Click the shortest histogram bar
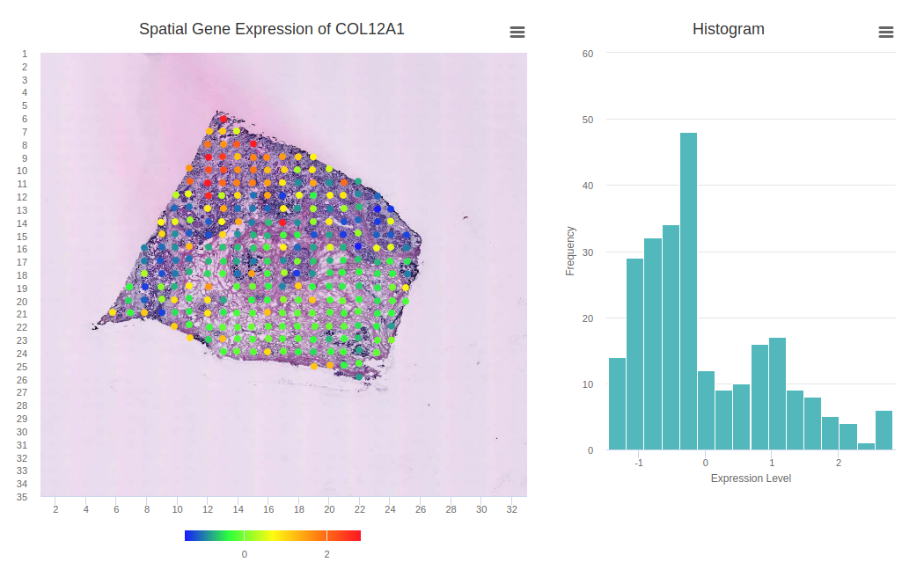This screenshot has height=577, width=924. click(866, 446)
